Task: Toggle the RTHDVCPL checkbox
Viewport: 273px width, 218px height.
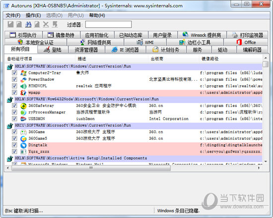Action: [14, 86]
